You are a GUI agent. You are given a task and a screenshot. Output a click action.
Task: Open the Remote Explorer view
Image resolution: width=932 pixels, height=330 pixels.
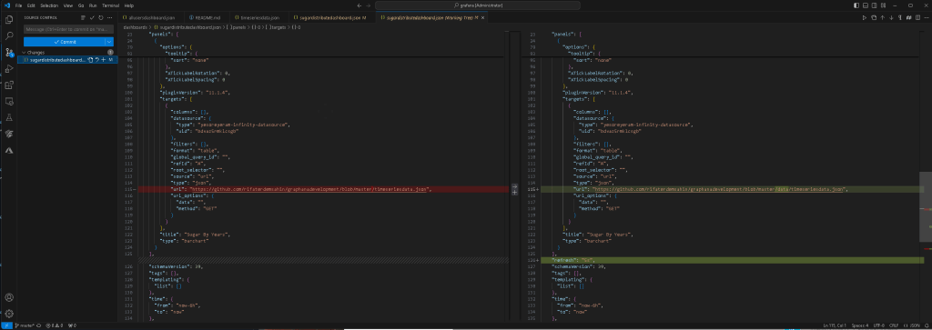pyautogui.click(x=9, y=102)
